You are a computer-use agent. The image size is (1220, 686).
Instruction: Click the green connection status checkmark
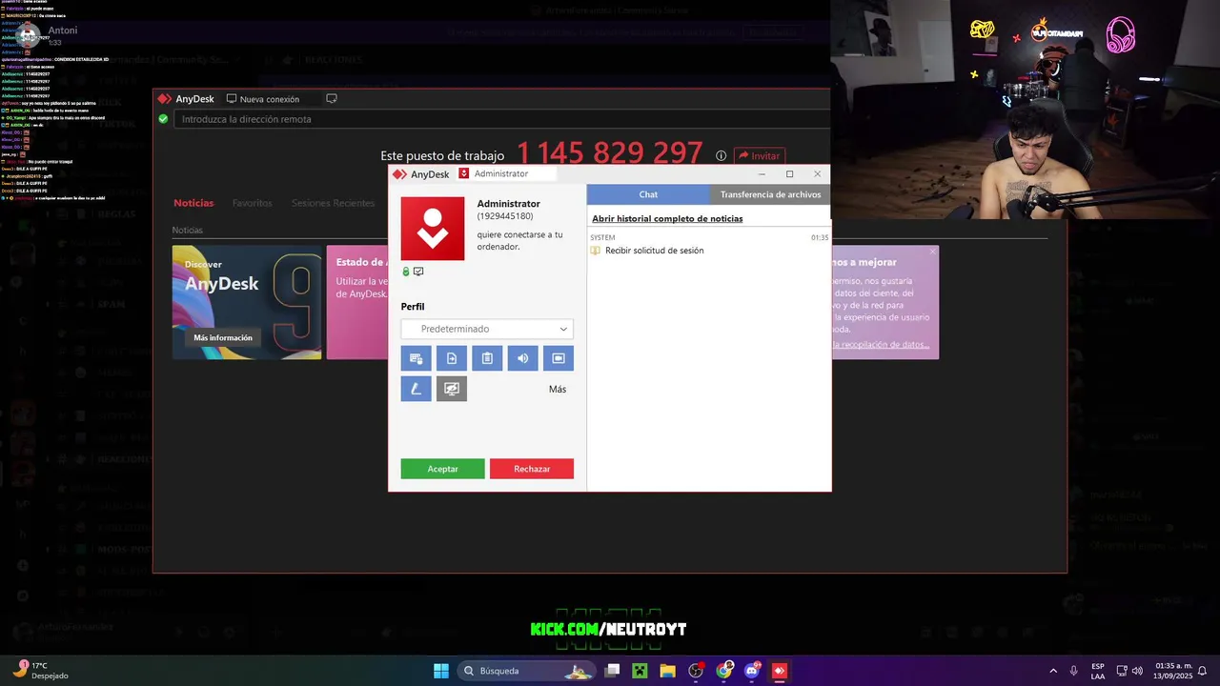[163, 119]
